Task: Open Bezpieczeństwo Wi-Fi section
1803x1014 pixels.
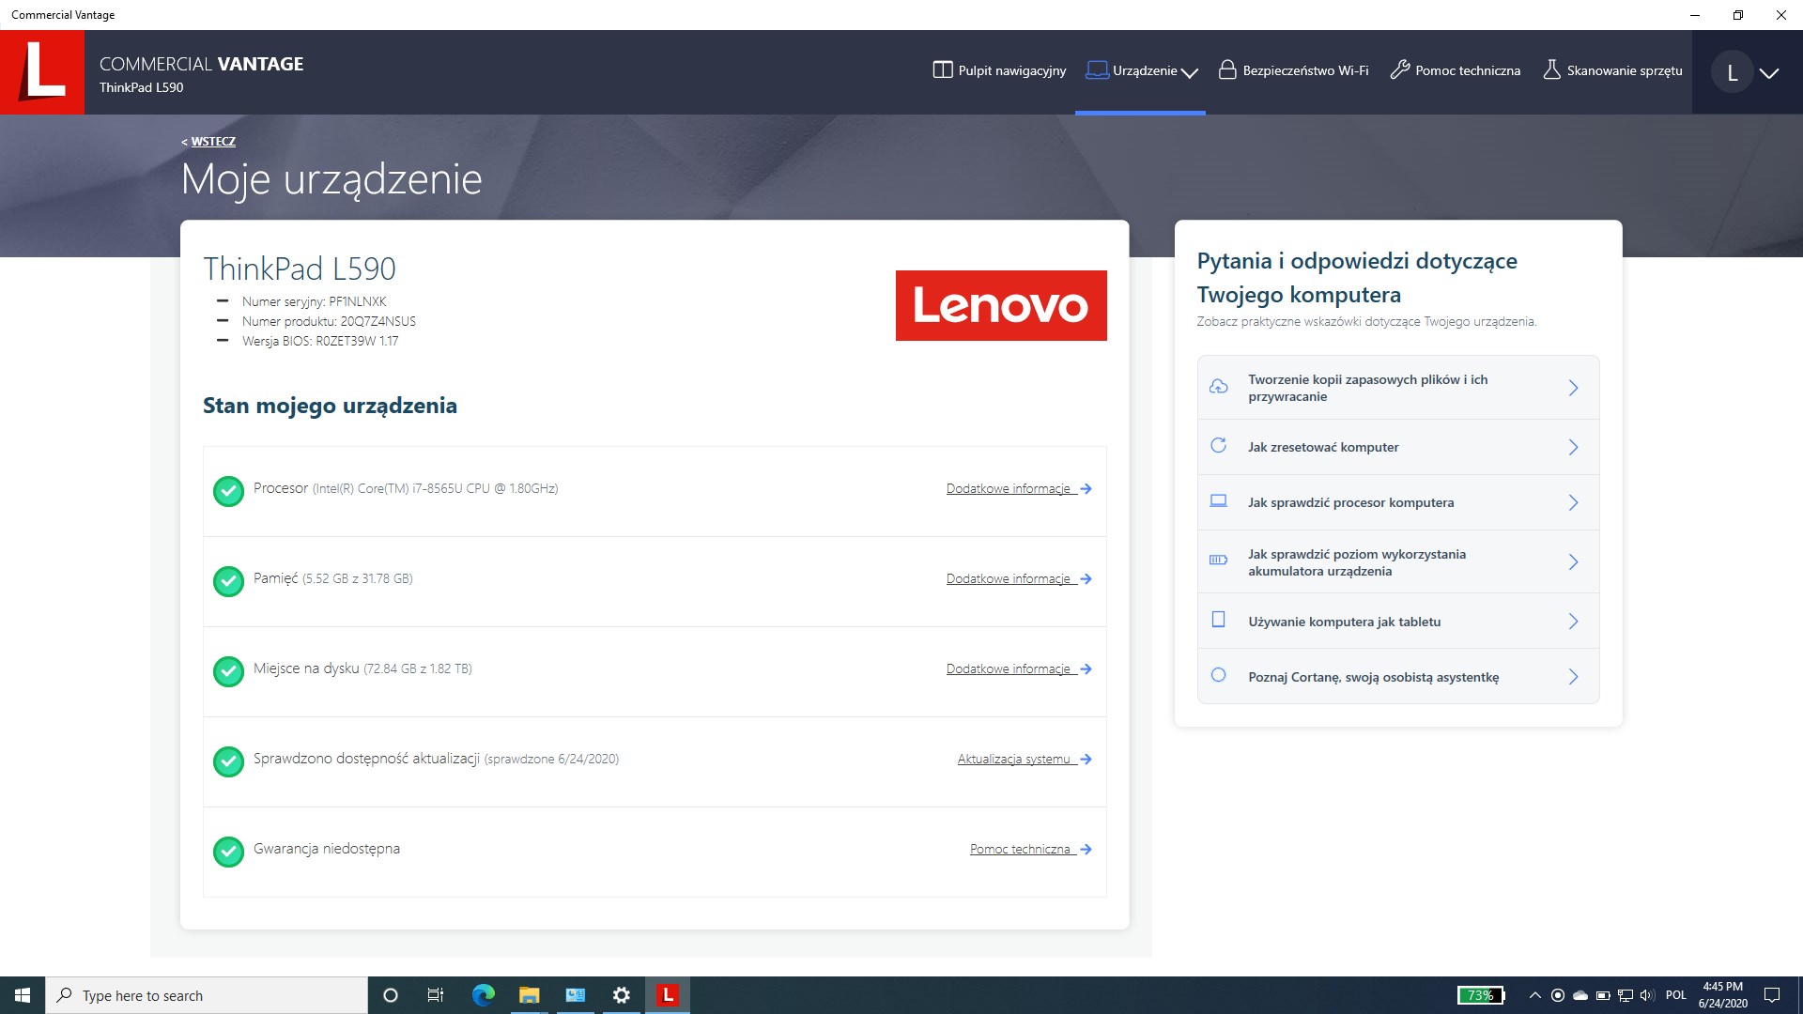Action: point(1293,70)
